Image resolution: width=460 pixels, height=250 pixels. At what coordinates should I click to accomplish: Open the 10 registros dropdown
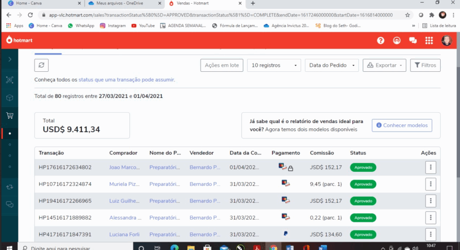point(274,65)
